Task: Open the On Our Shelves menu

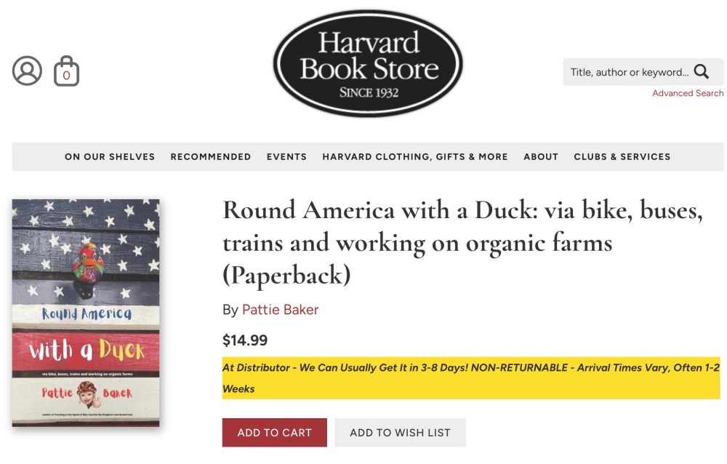Action: [x=110, y=156]
